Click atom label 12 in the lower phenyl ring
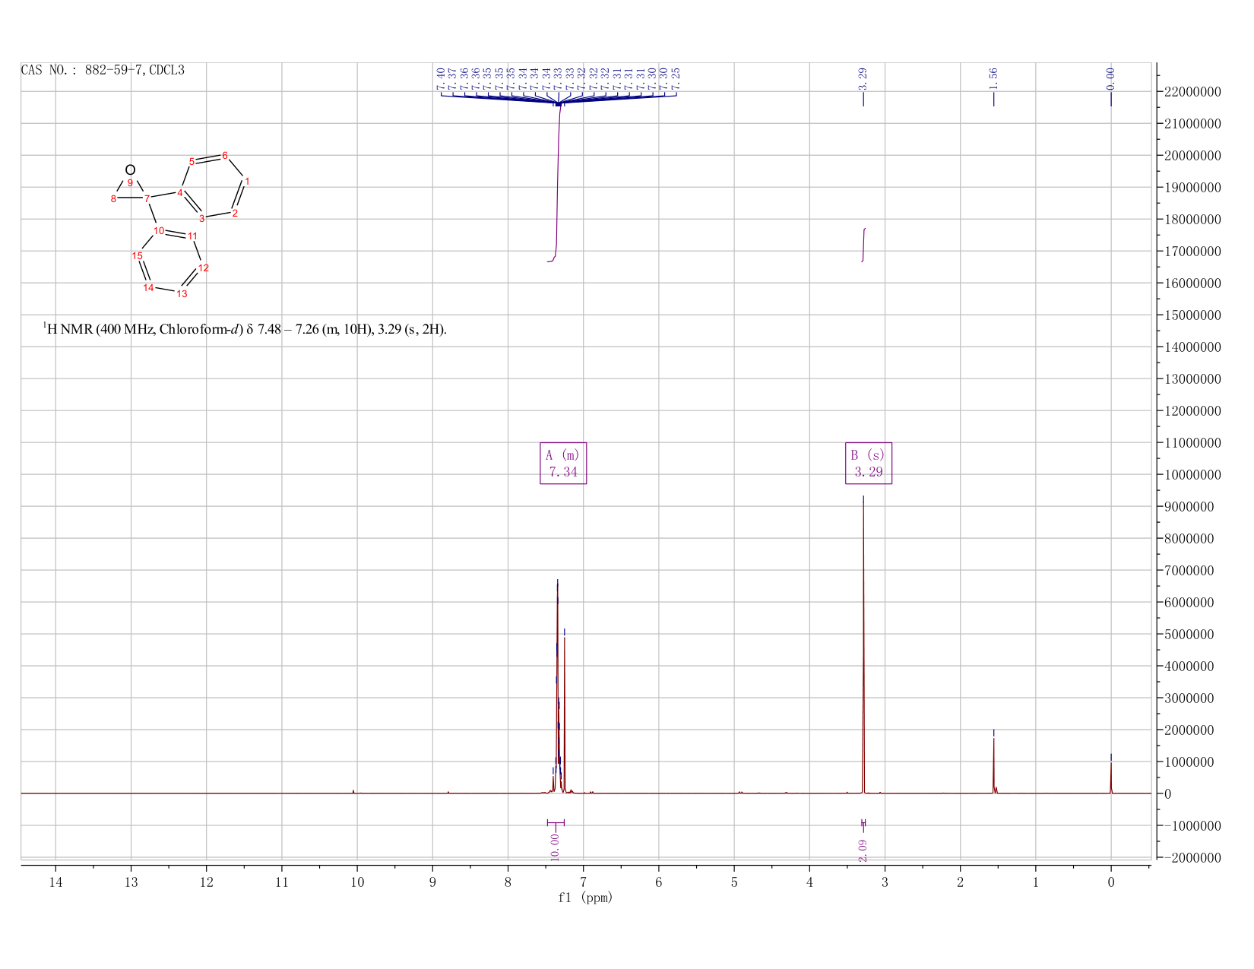This screenshot has height=969, width=1254. tap(204, 268)
